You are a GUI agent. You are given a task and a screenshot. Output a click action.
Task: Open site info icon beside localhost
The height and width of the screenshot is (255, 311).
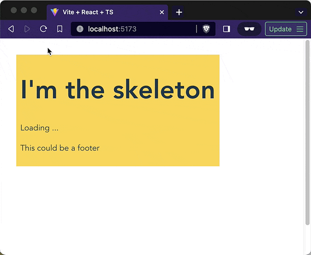click(x=80, y=29)
